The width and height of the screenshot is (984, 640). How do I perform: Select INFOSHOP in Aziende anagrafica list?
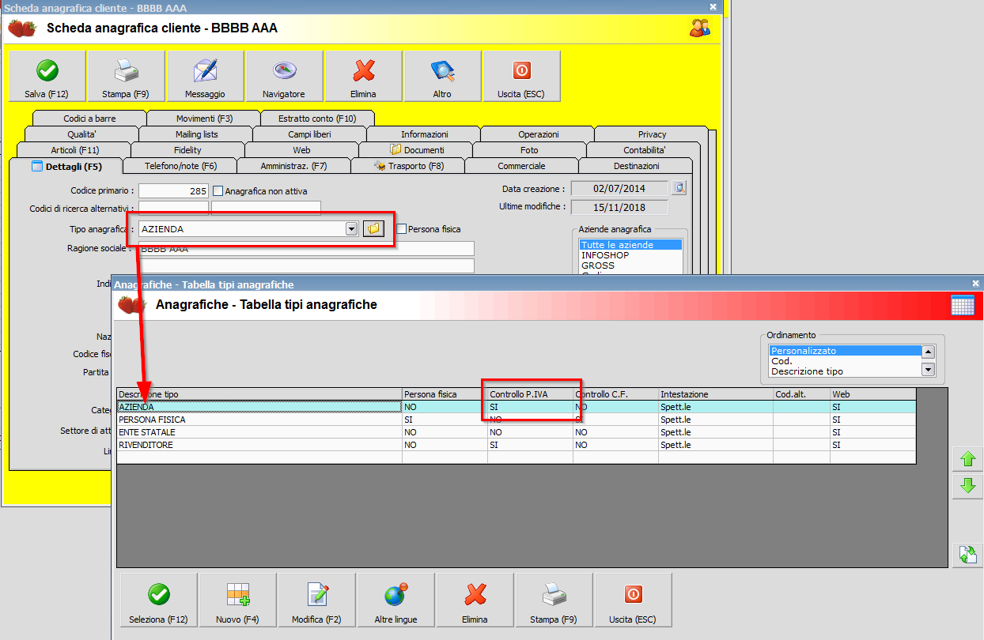click(630, 255)
